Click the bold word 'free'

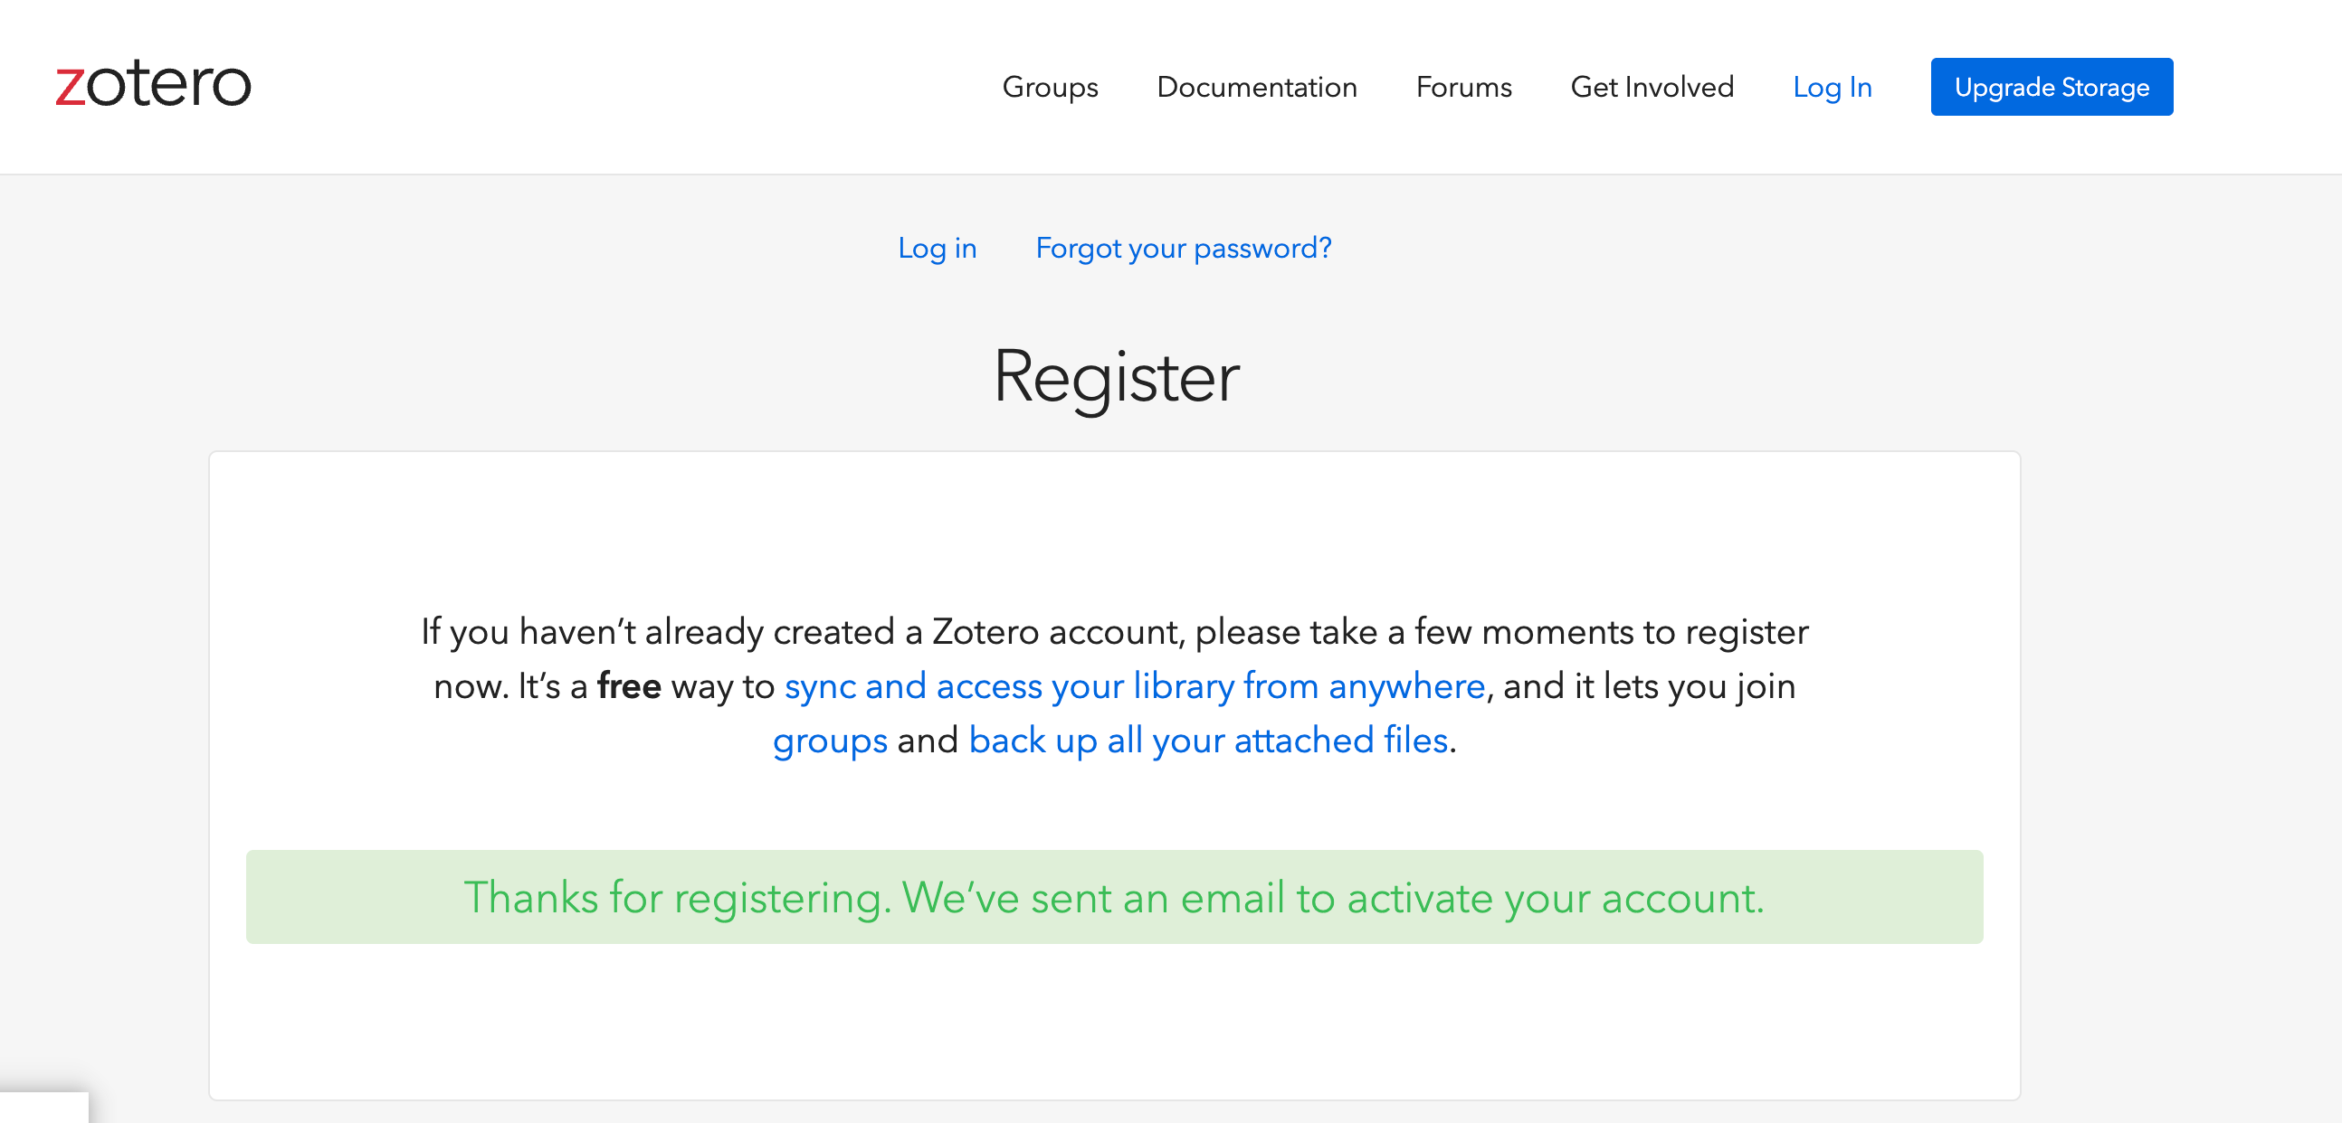628,686
